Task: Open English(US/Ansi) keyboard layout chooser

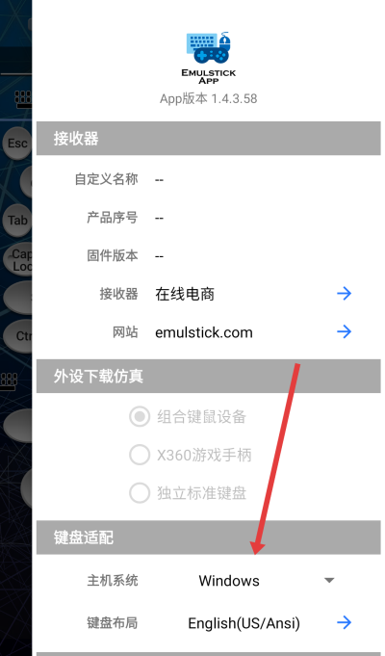Action: click(x=244, y=623)
